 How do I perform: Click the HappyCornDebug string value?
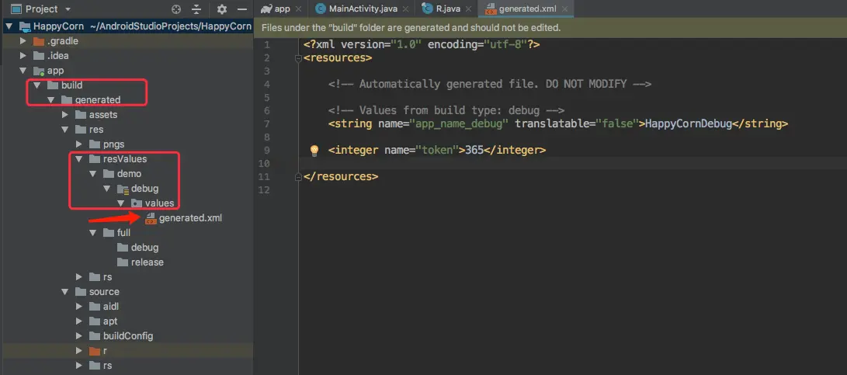(x=689, y=123)
